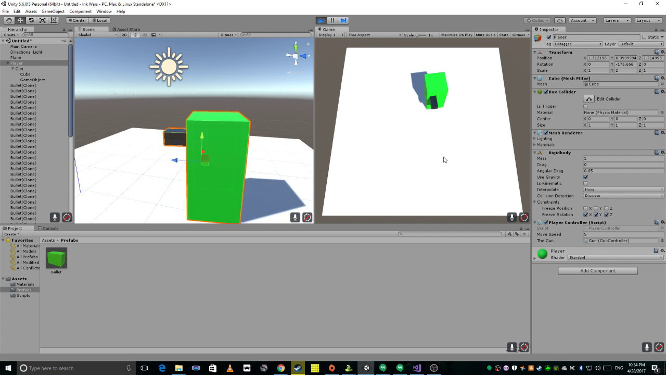The image size is (666, 375).
Task: Open Transform component help book icon
Action: [x=657, y=52]
